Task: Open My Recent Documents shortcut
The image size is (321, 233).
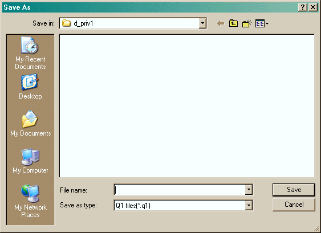Action: 30,53
